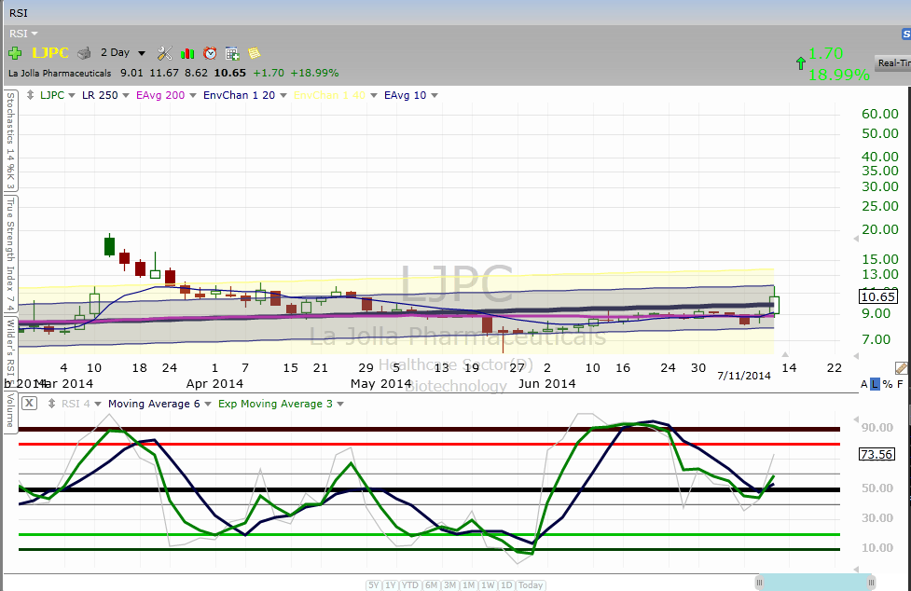Toggle the L log scale option
The width and height of the screenshot is (911, 591).
point(875,384)
